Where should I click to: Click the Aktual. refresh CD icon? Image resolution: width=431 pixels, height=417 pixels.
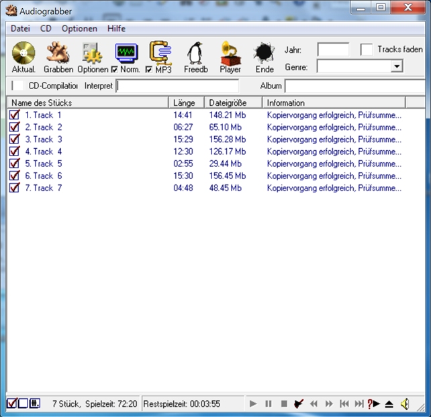[x=23, y=54]
